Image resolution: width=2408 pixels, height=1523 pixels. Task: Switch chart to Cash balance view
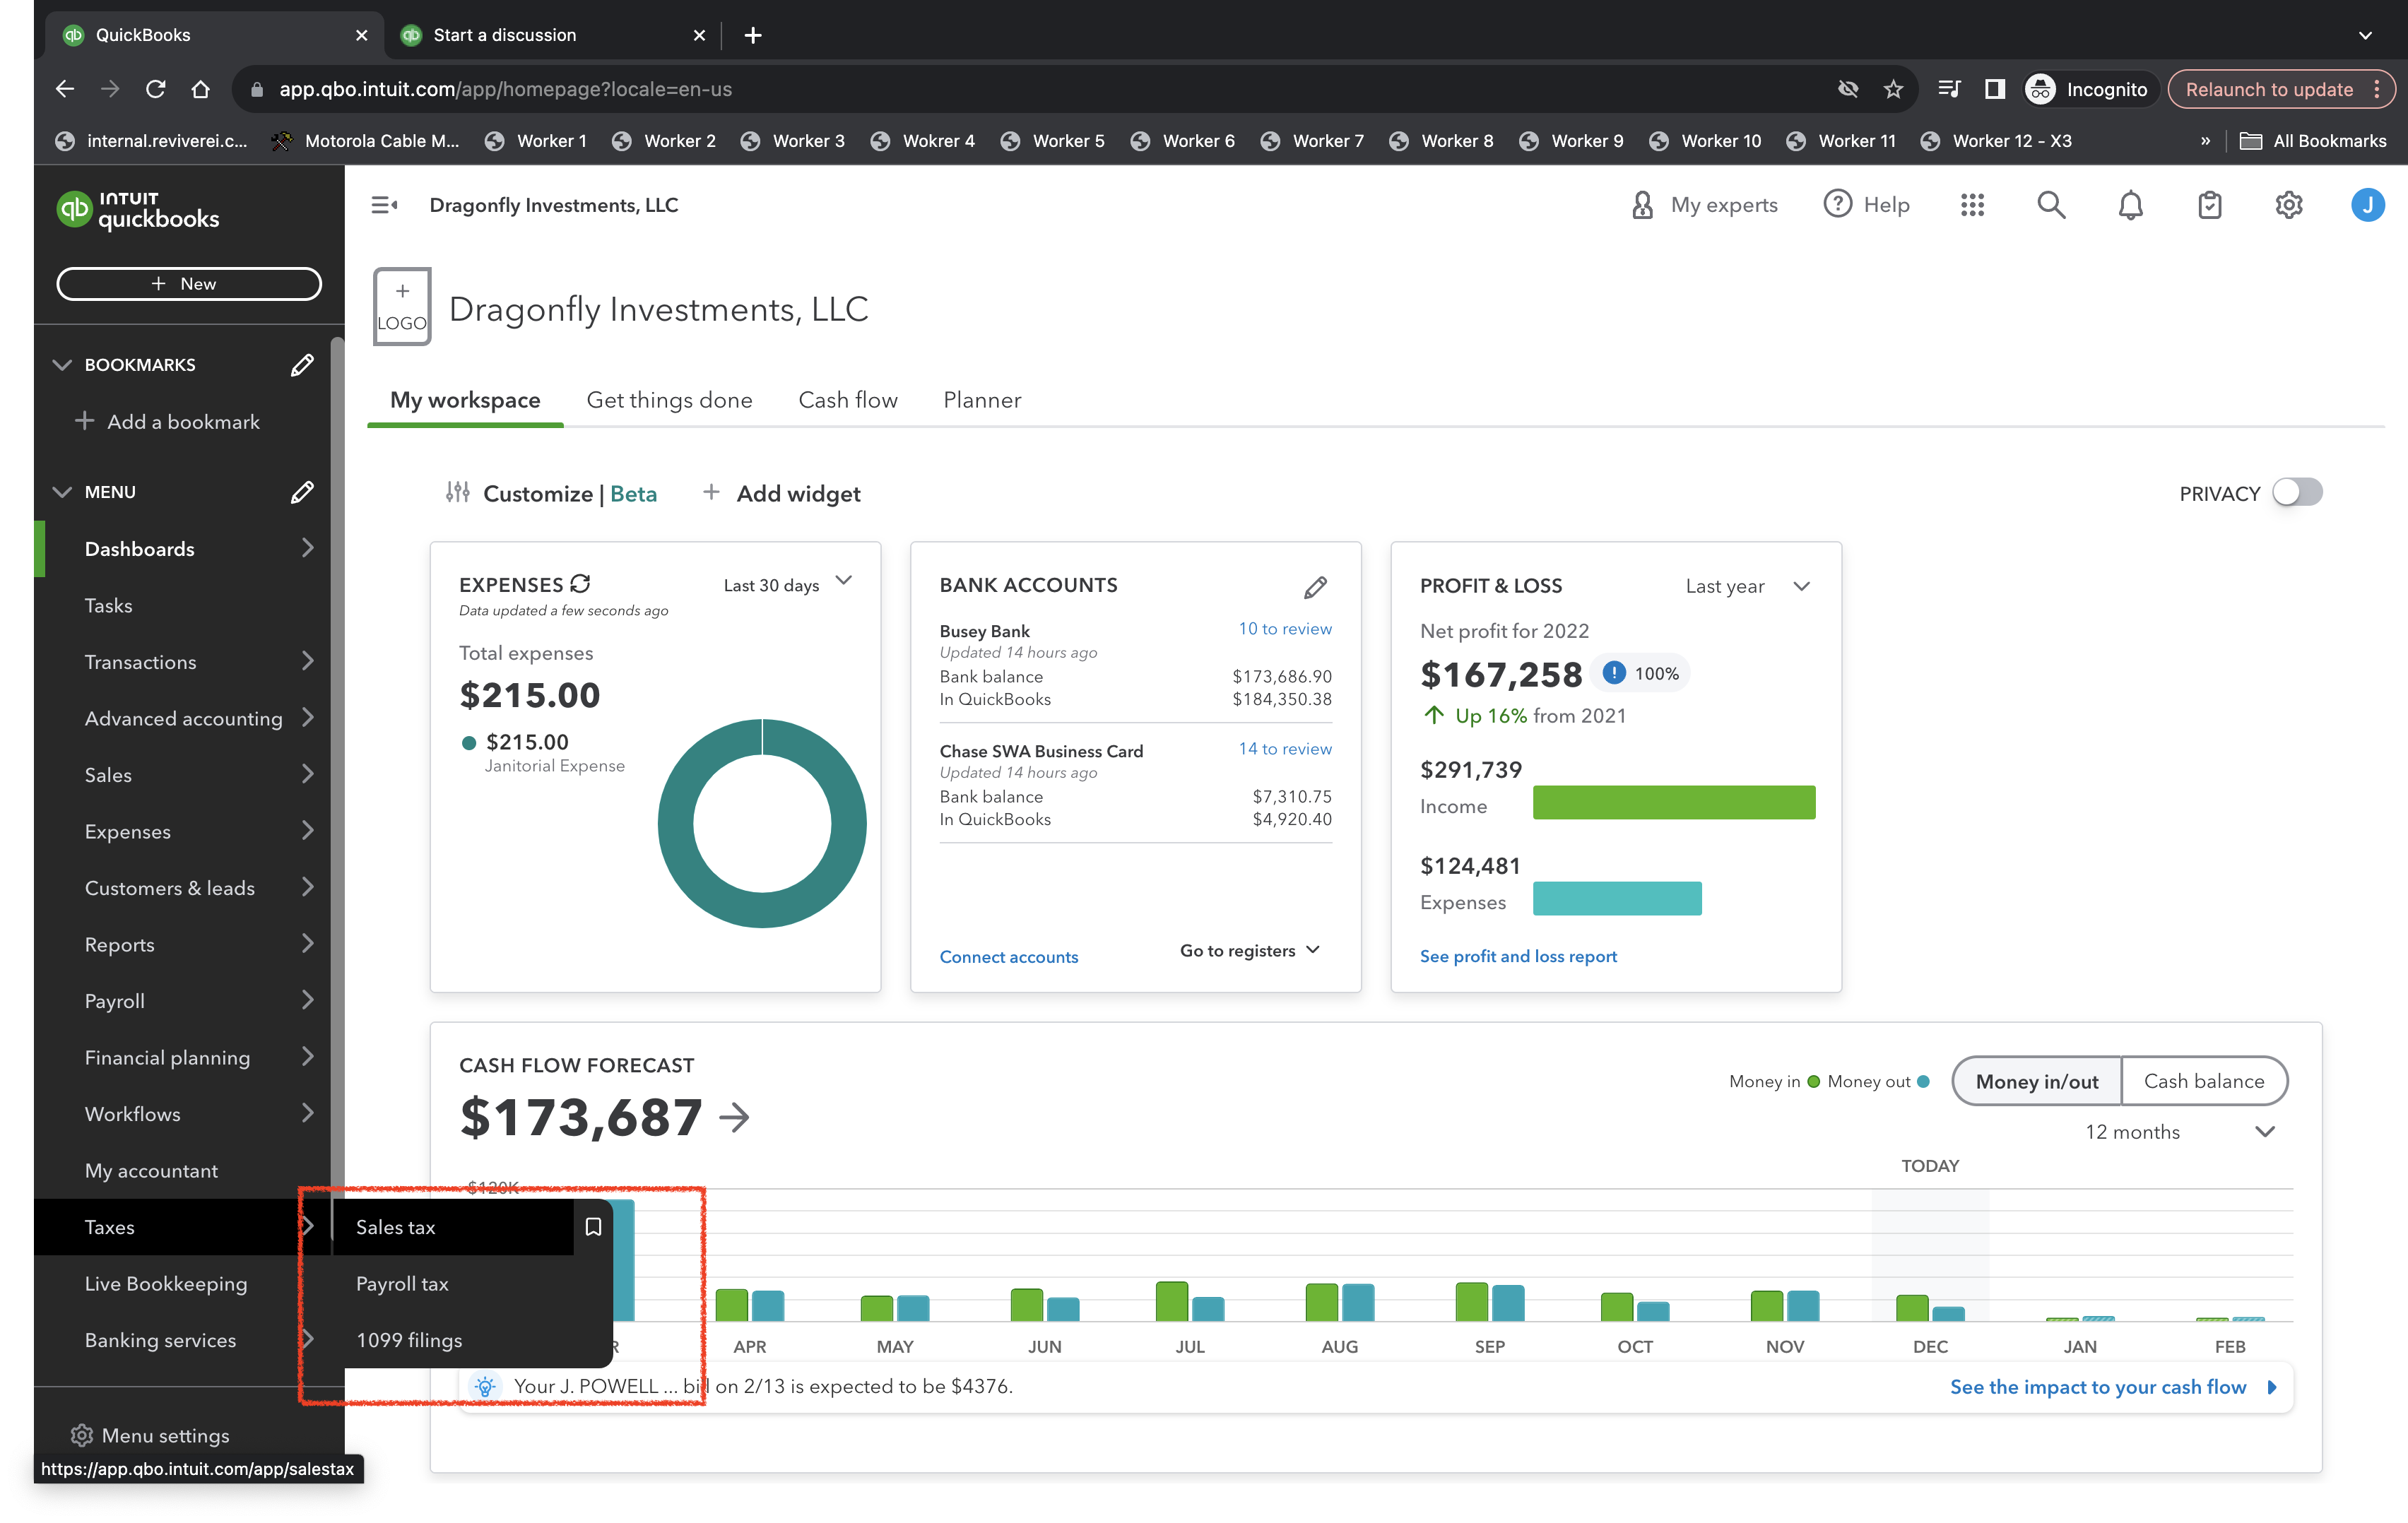pyautogui.click(x=2203, y=1081)
